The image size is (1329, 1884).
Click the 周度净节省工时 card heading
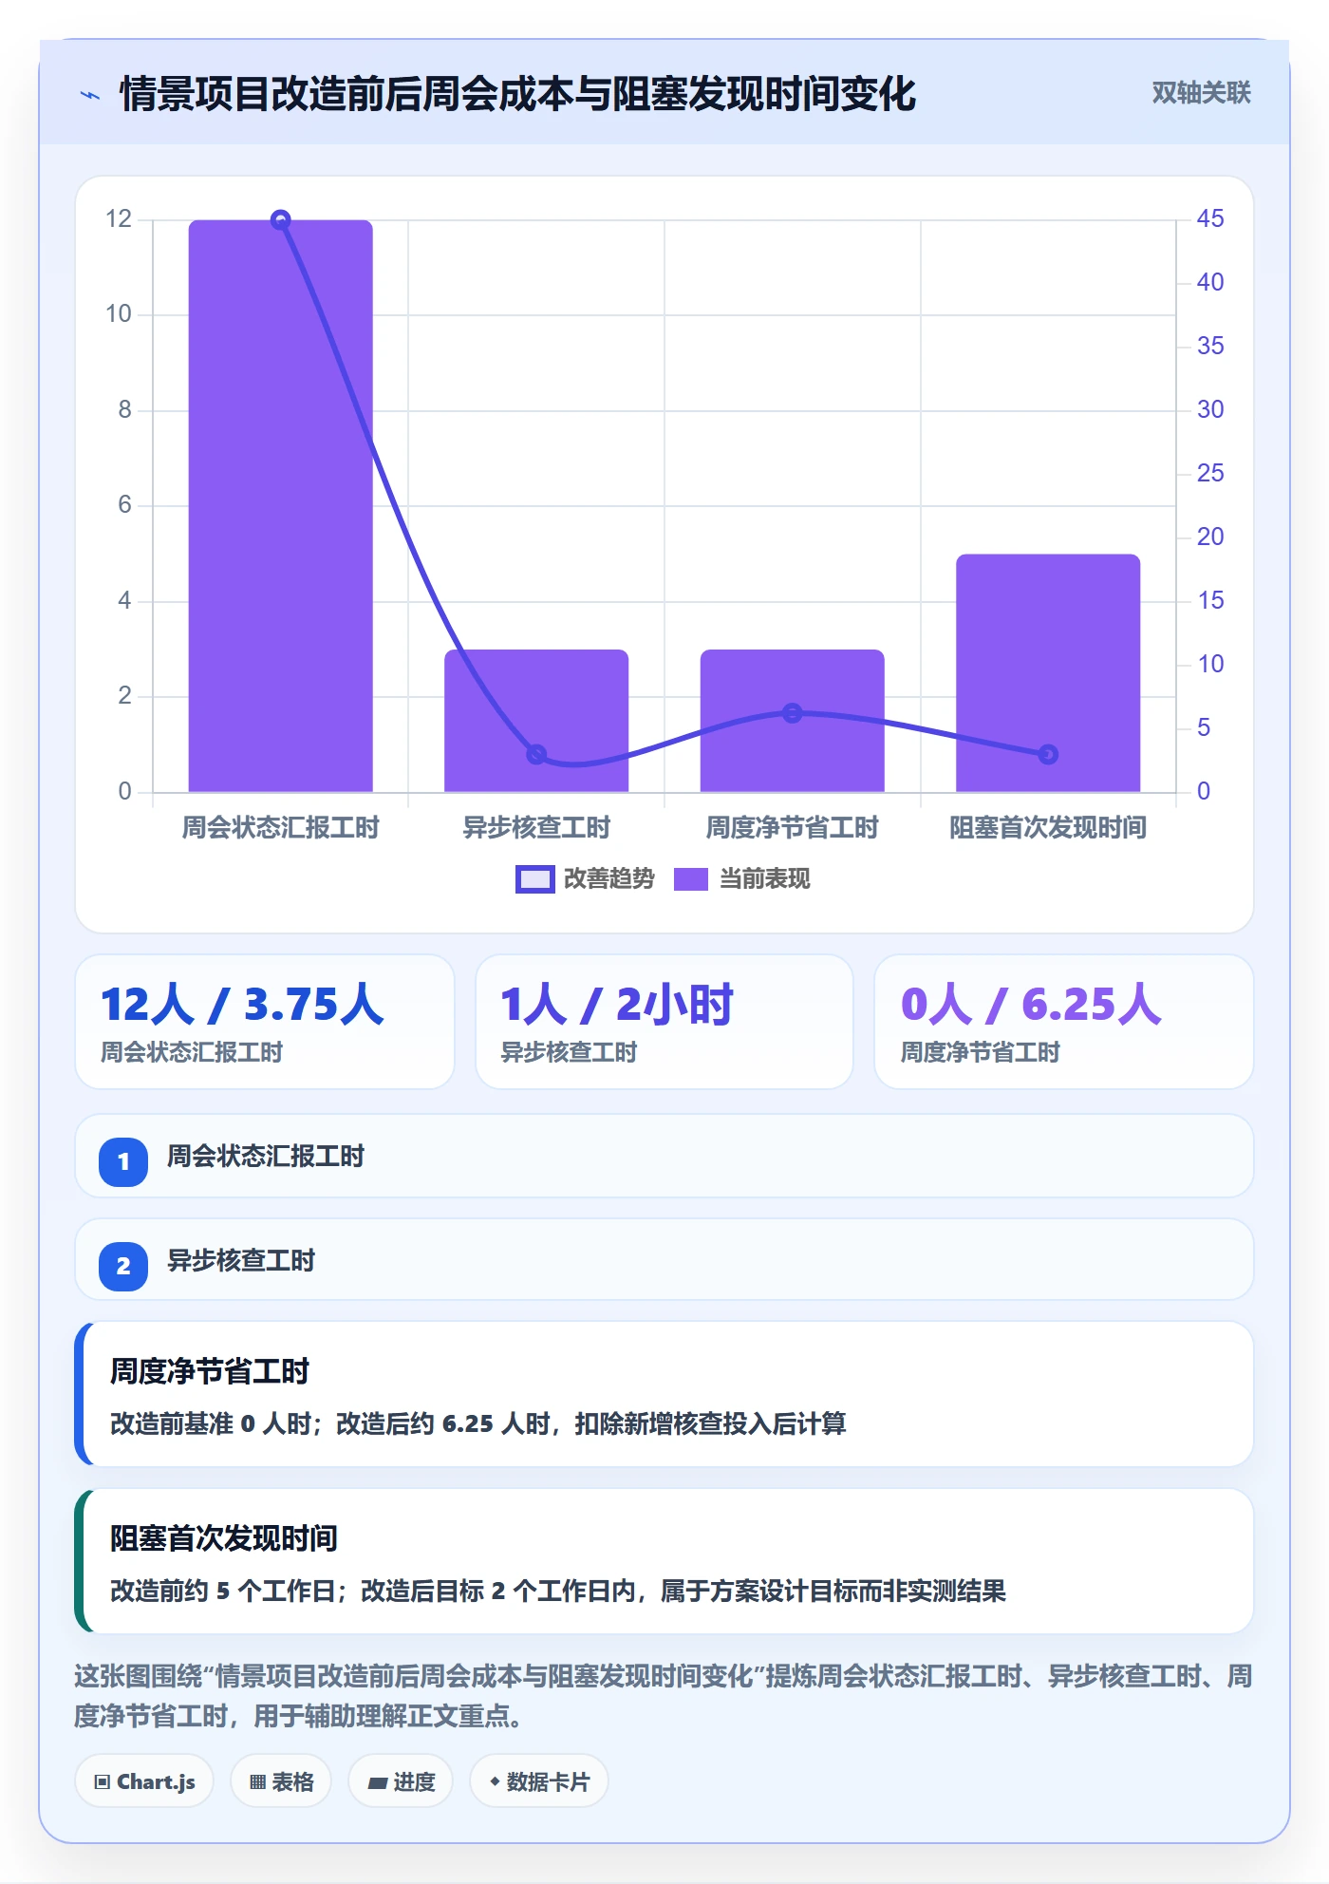(x=210, y=1371)
